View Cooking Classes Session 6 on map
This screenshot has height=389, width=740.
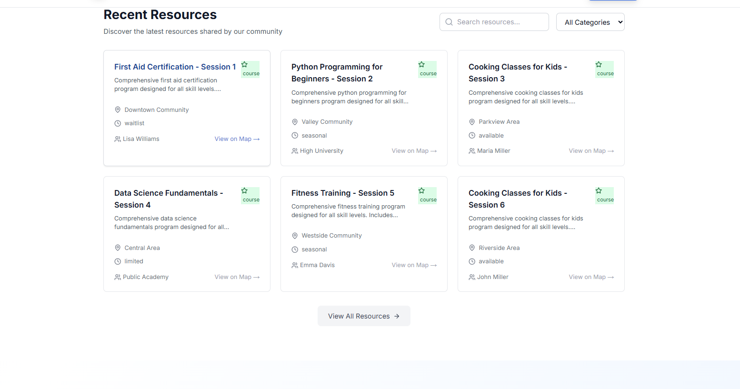click(591, 277)
